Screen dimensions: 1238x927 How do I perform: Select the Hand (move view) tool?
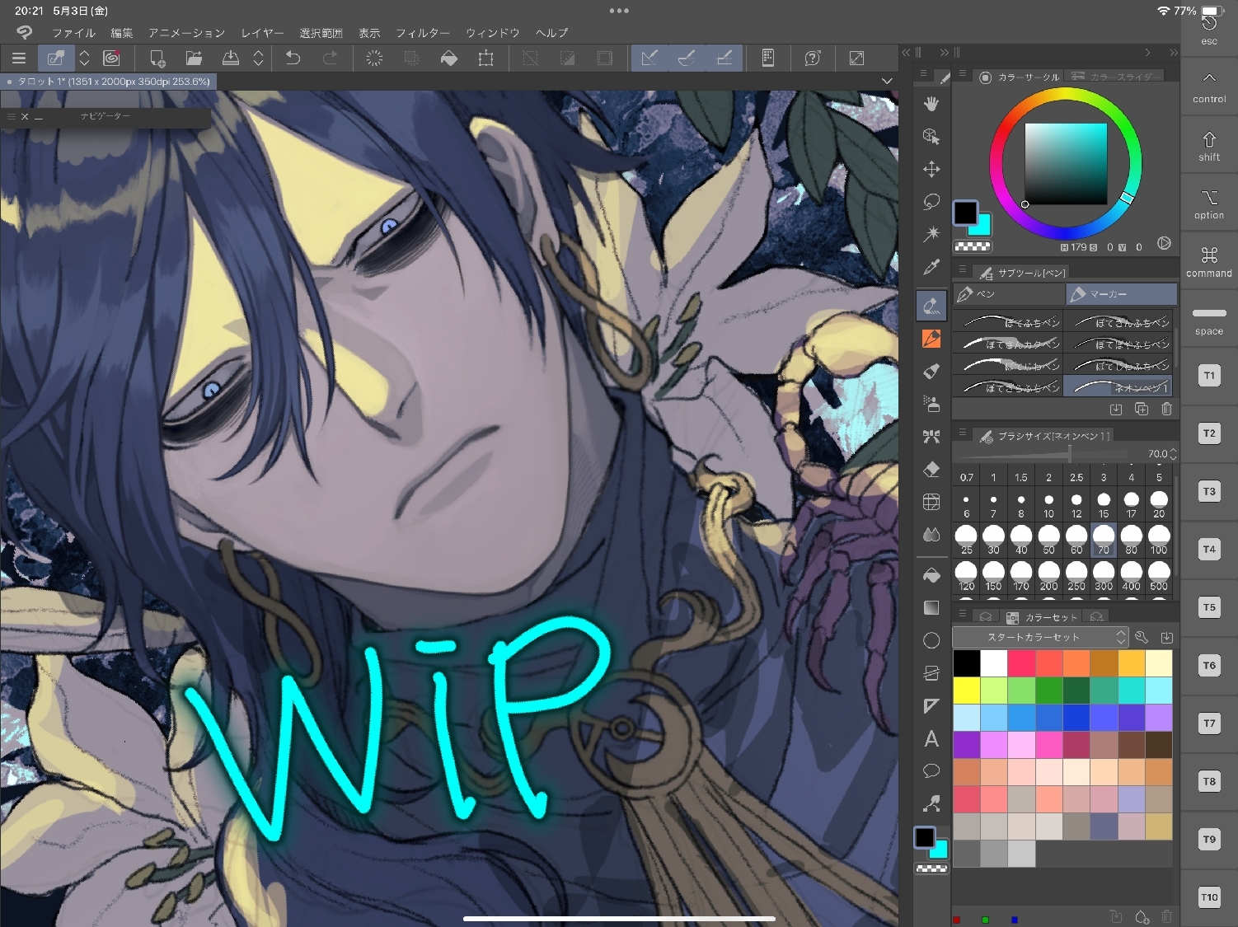(931, 104)
